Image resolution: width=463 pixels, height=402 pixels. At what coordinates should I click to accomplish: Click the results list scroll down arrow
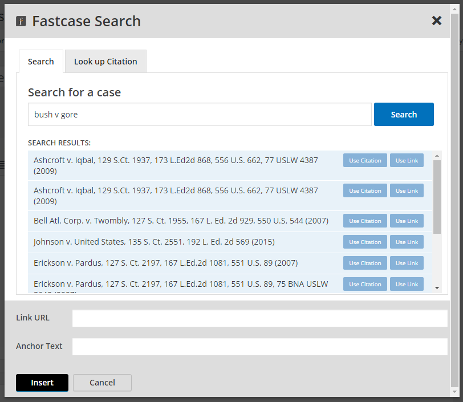(x=437, y=288)
